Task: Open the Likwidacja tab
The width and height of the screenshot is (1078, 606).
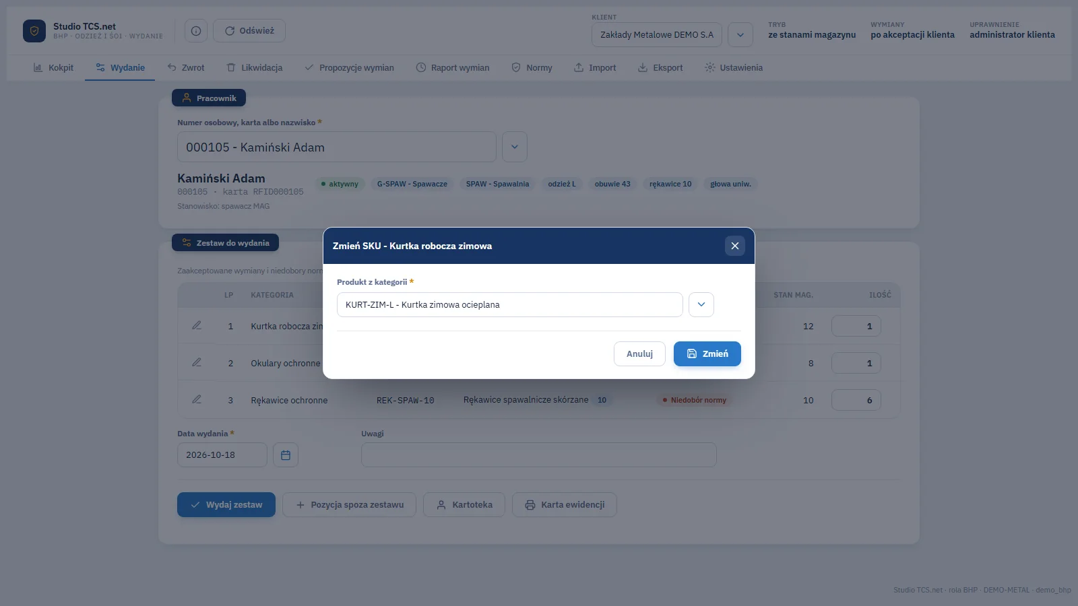Action: [x=255, y=68]
